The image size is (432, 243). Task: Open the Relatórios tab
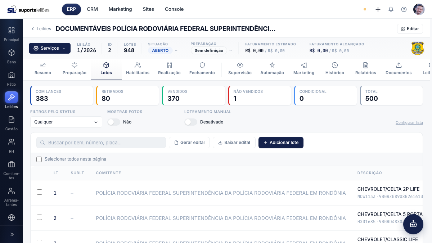(x=365, y=68)
